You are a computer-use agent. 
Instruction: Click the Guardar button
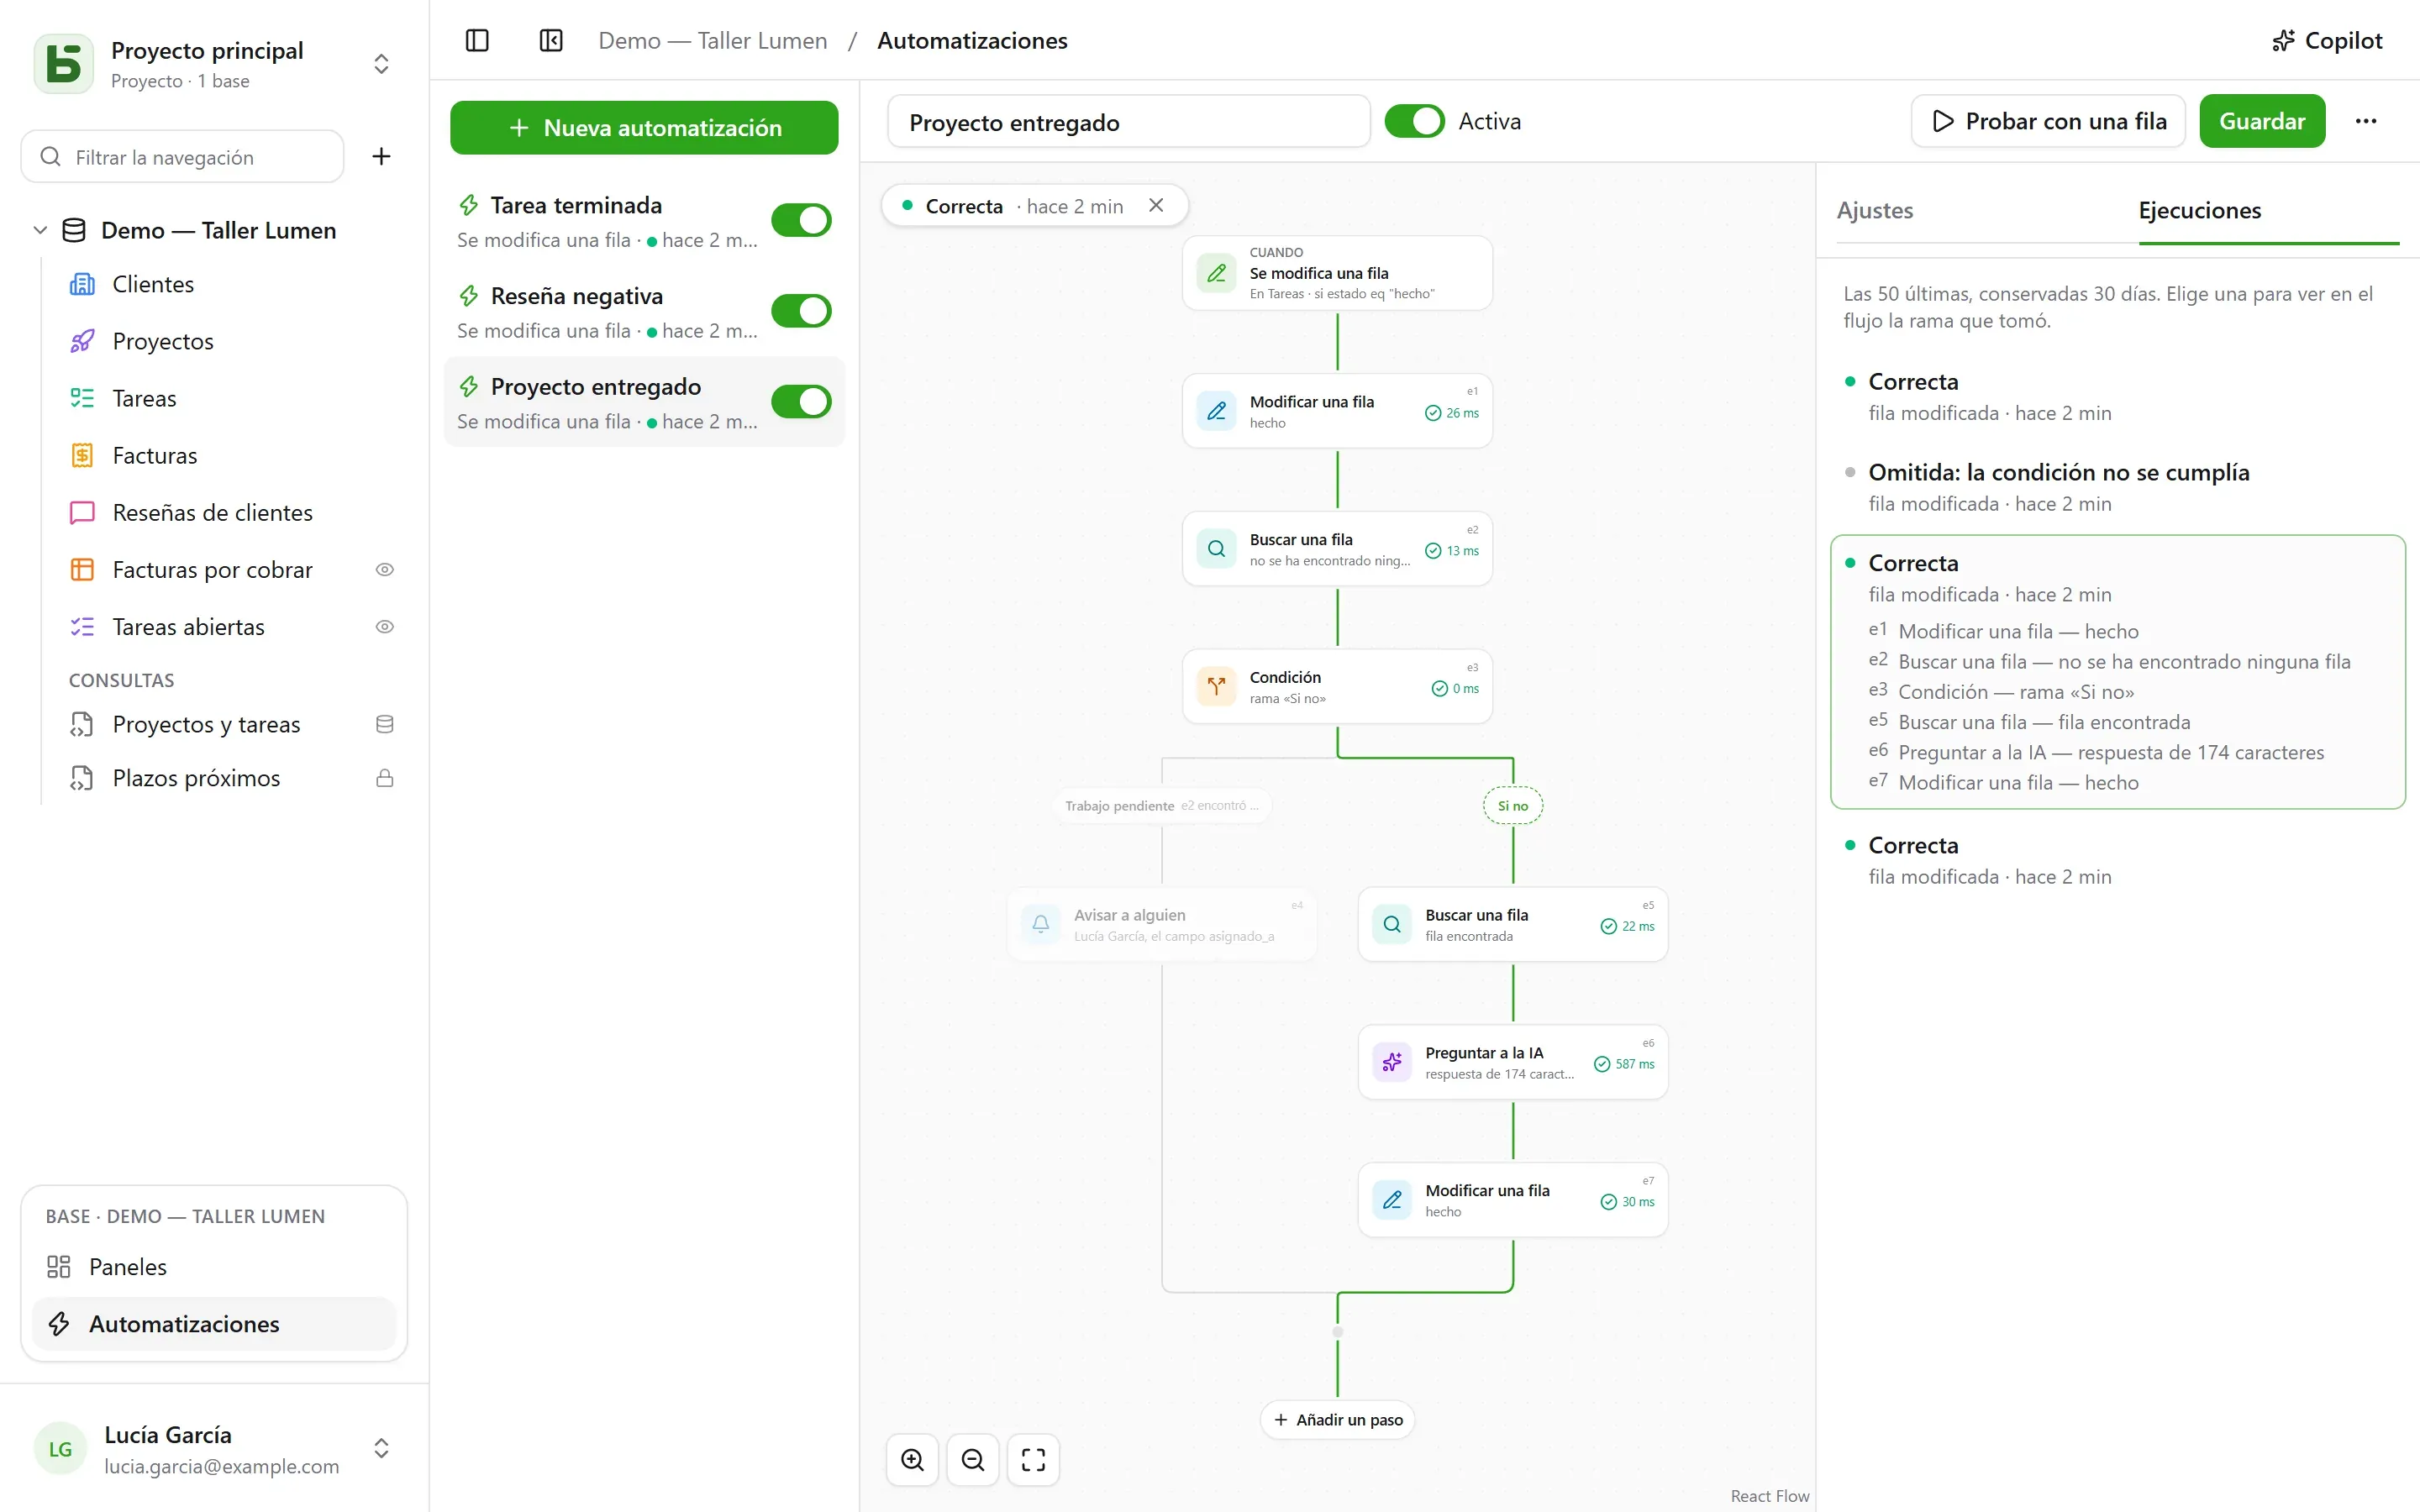(x=2262, y=121)
